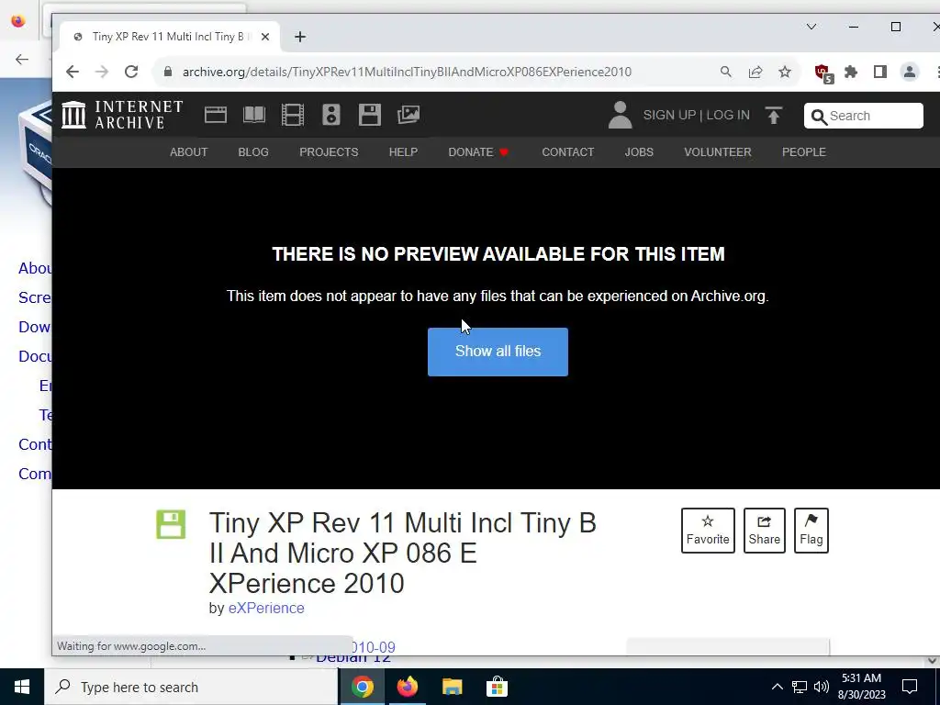Open a new Chrome tab
This screenshot has height=705, width=940.
(x=300, y=37)
